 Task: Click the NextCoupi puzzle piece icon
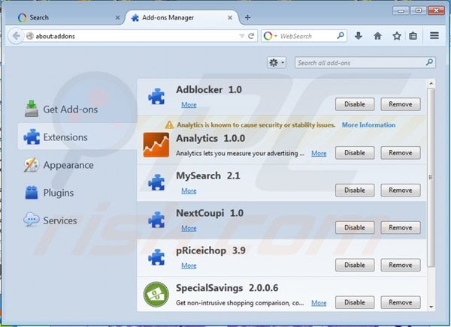point(156,220)
